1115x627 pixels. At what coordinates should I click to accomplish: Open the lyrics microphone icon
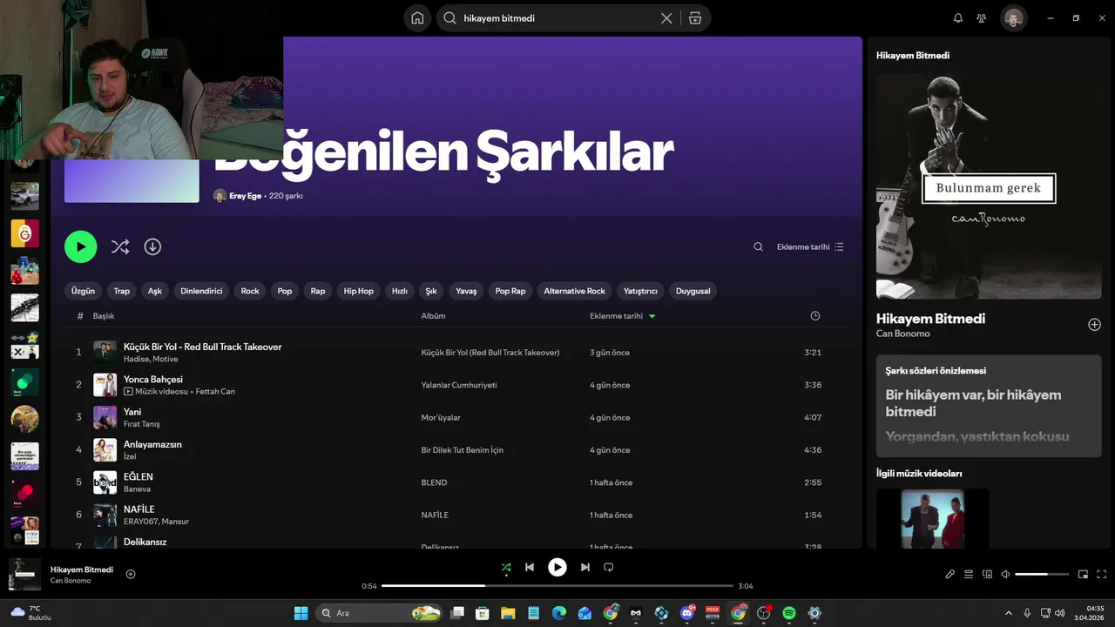(x=950, y=574)
